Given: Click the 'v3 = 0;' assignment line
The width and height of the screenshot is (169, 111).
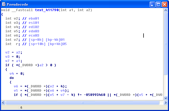Looking at the screenshot, I should pyautogui.click(x=13, y=57).
